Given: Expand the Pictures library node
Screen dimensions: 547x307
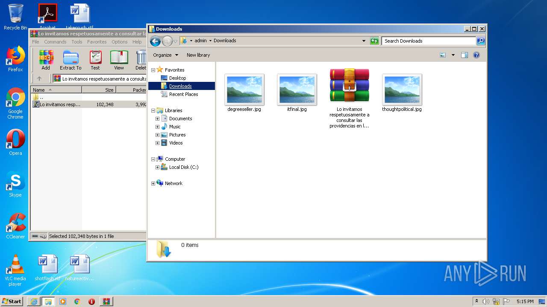Looking at the screenshot, I should (x=157, y=135).
